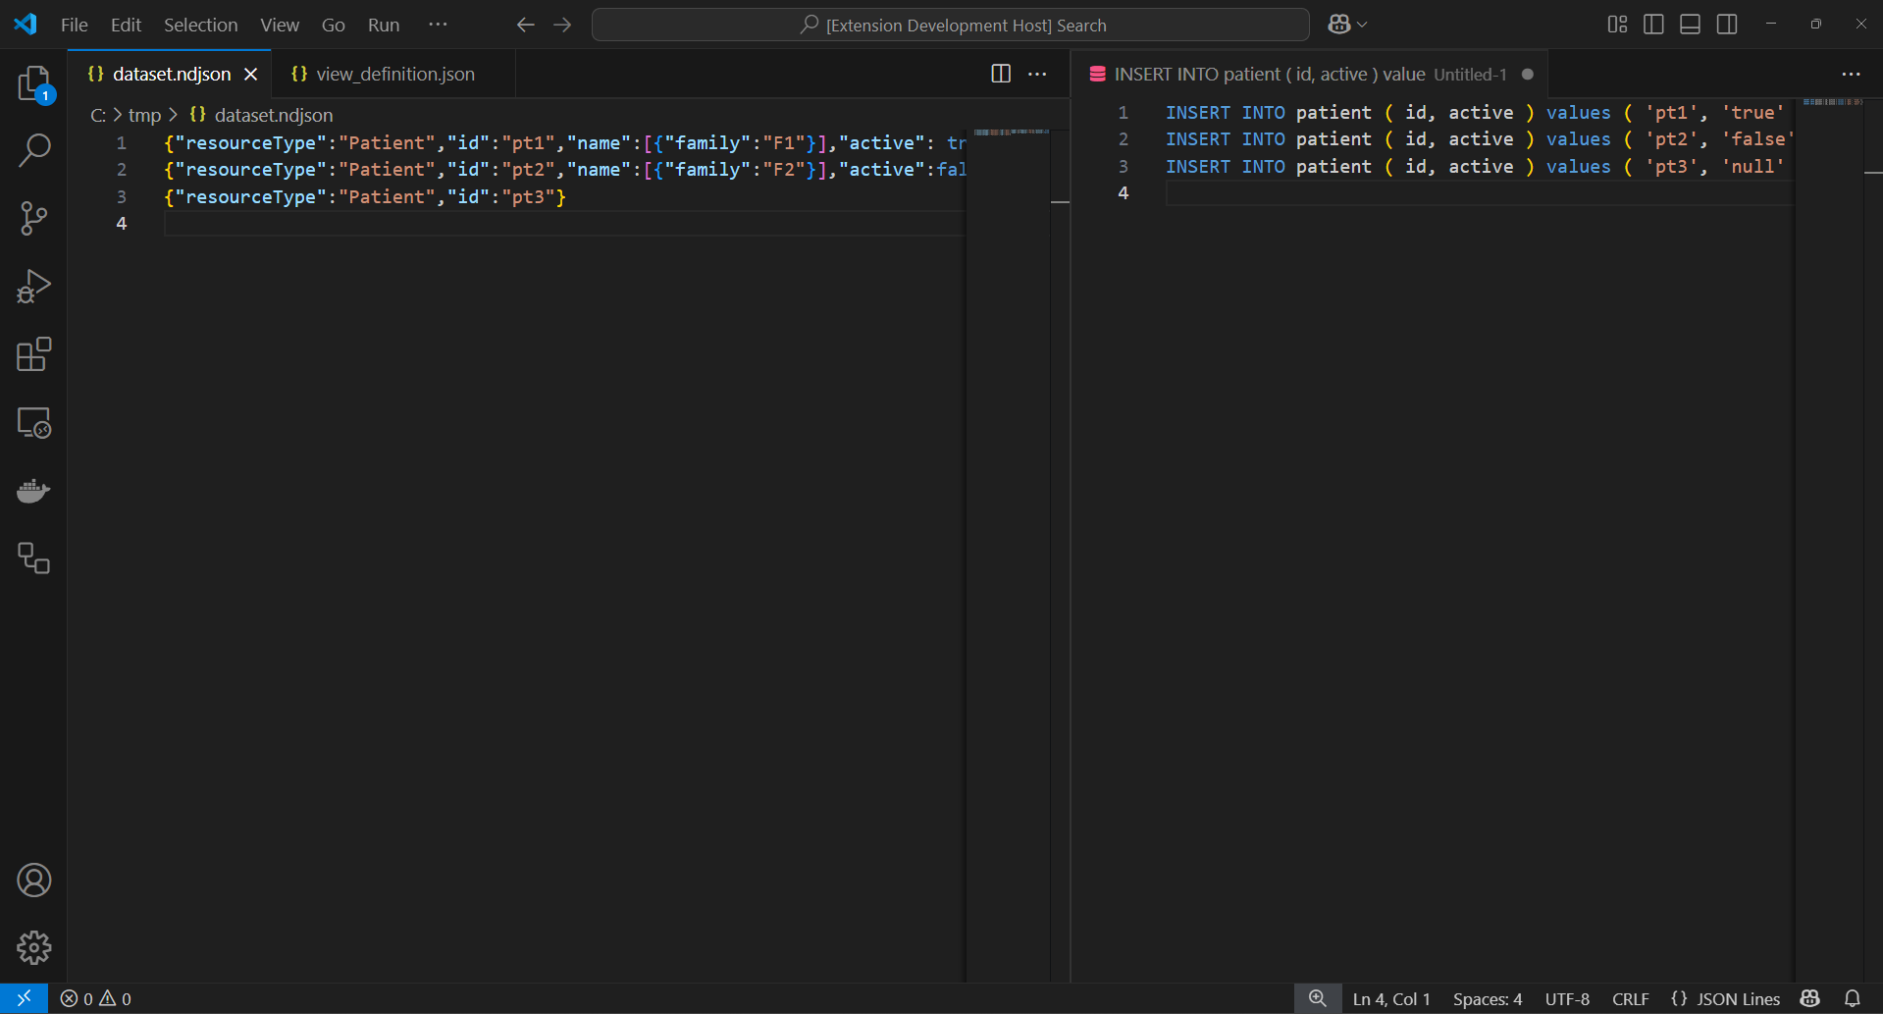1883x1014 pixels.
Task: Click the tmp breadcrumb folder
Action: tap(144, 115)
